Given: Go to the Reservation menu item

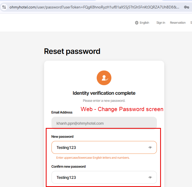Looking at the screenshot, I should (x=178, y=23).
